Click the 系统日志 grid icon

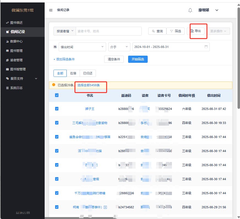click(7, 88)
